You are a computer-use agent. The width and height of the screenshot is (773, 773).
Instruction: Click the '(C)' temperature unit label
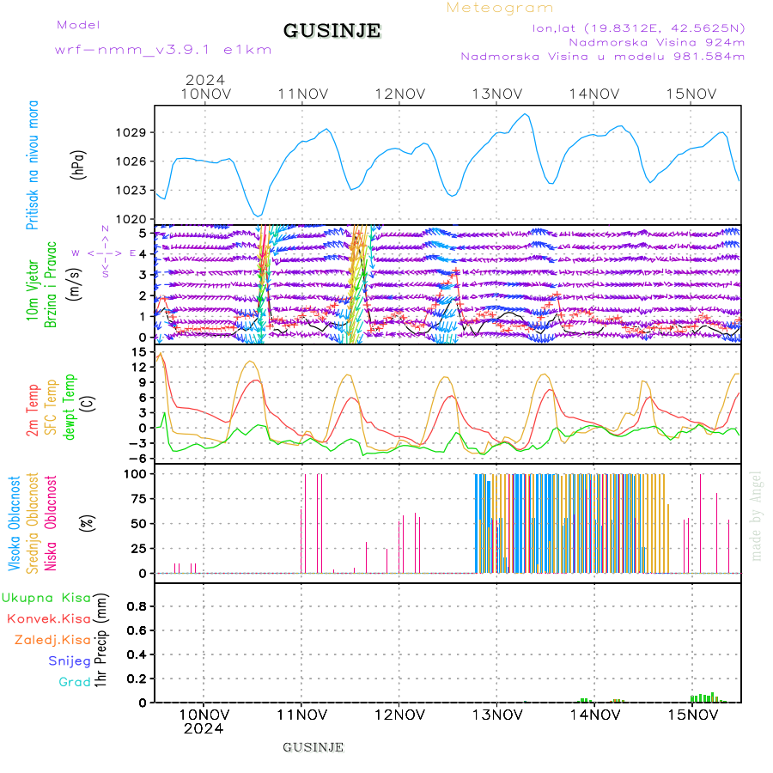(88, 405)
